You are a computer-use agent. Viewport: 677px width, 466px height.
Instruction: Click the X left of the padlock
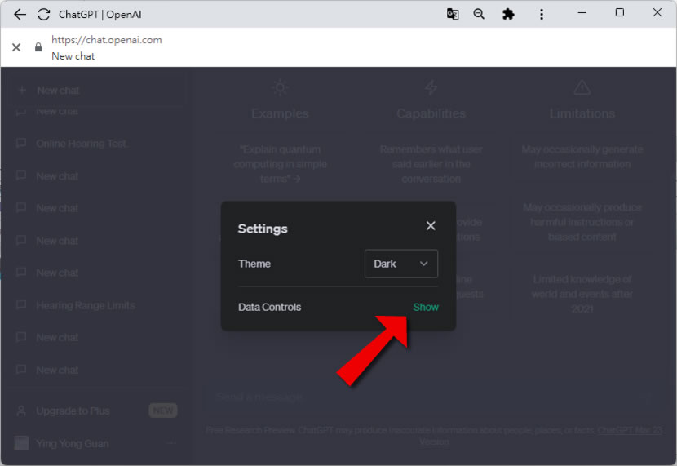[x=16, y=47]
